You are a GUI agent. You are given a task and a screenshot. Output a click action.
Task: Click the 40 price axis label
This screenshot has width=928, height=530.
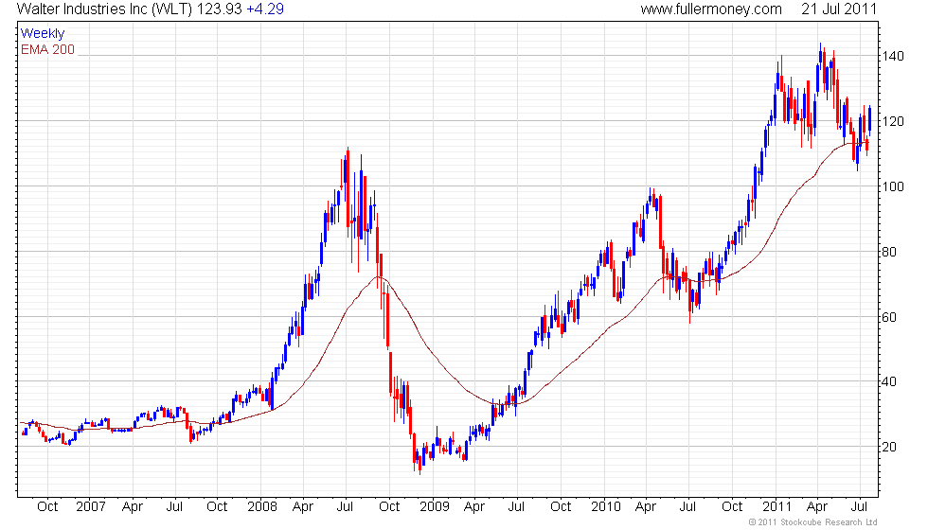[889, 381]
